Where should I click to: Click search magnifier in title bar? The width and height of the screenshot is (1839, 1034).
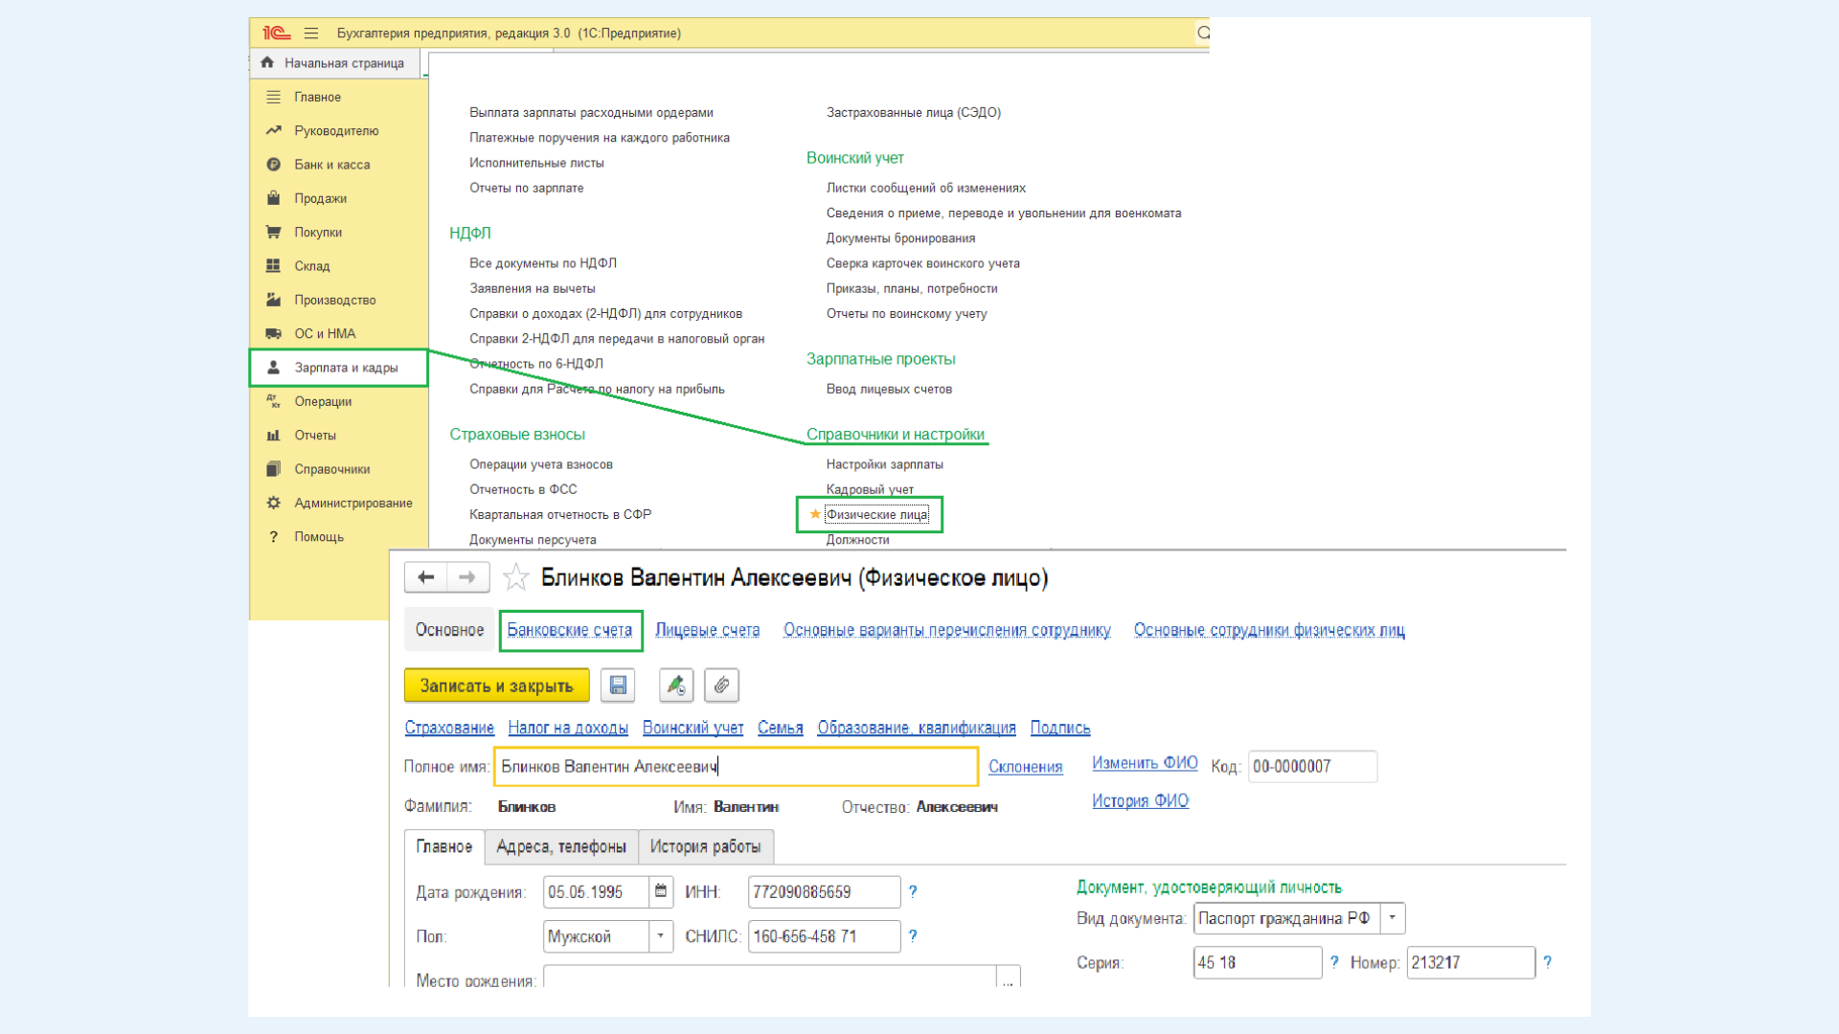(1203, 33)
